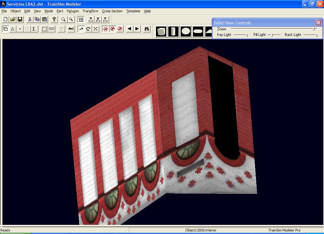
Task: Open the Cross Section menu
Action: [112, 11]
